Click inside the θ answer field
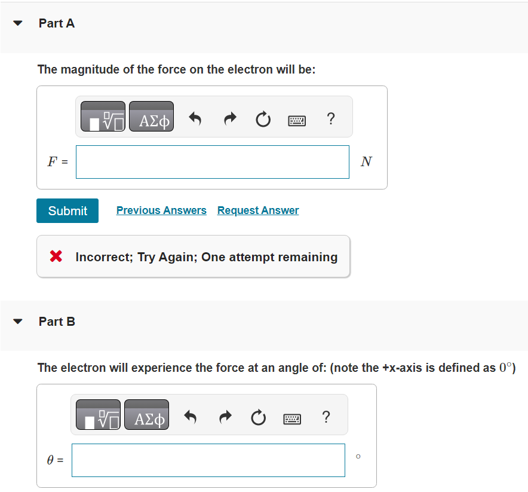Image resolution: width=528 pixels, height=492 pixels. coord(208,460)
